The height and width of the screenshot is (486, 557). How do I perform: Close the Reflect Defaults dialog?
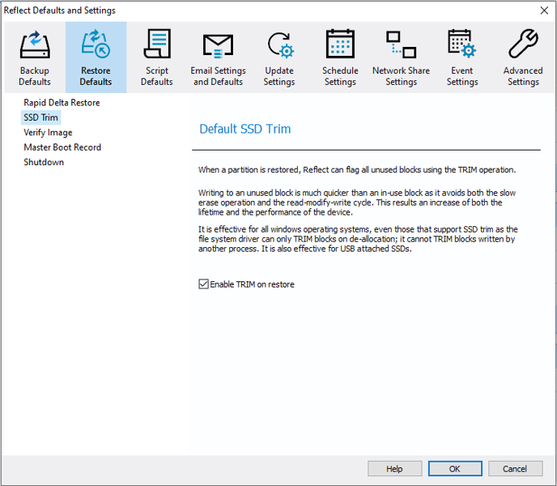click(x=544, y=11)
